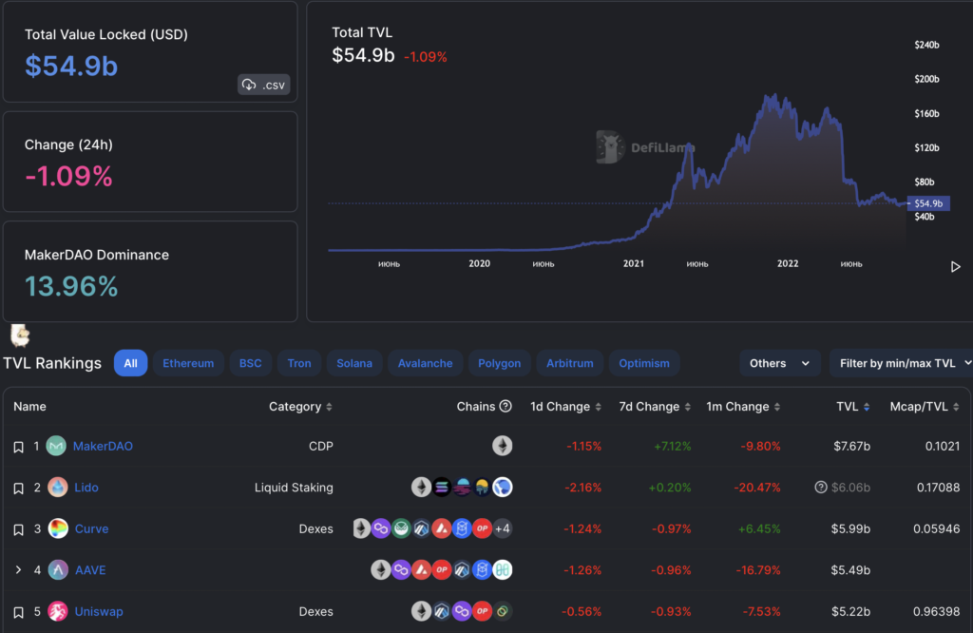Click Curve 1m change +6.45%
This screenshot has width=973, height=633.
click(759, 528)
